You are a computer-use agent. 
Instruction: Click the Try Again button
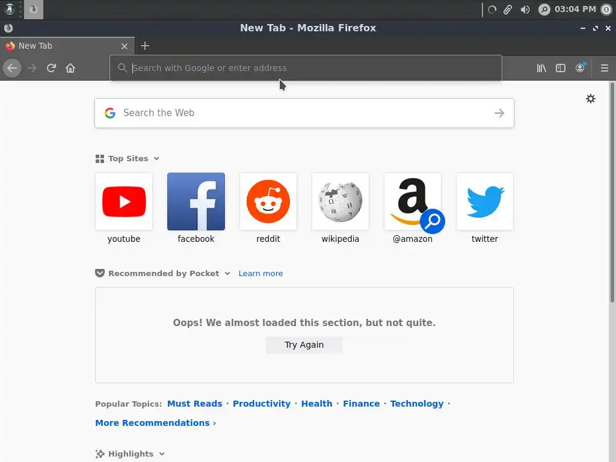click(304, 345)
